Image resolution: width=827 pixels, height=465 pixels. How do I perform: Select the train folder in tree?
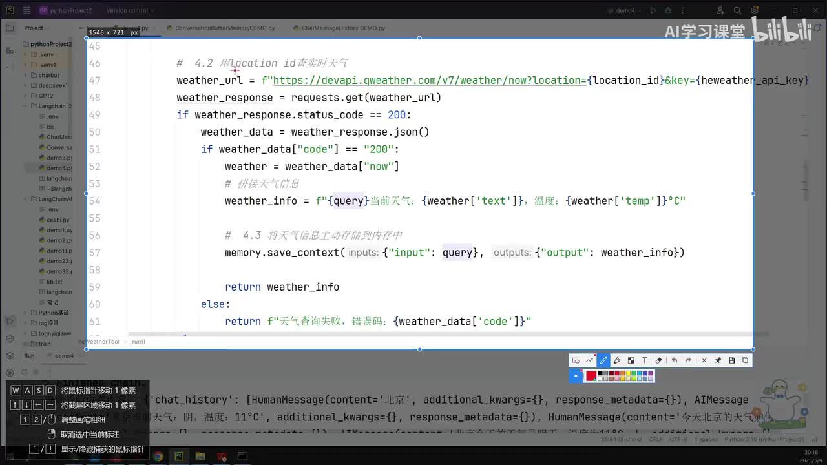pyautogui.click(x=41, y=344)
